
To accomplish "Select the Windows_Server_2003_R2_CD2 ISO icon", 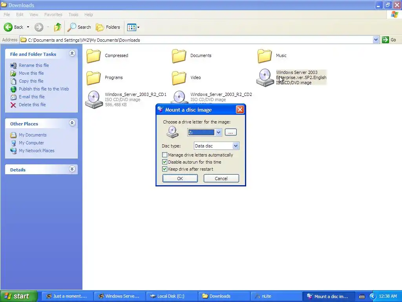I will (x=179, y=97).
